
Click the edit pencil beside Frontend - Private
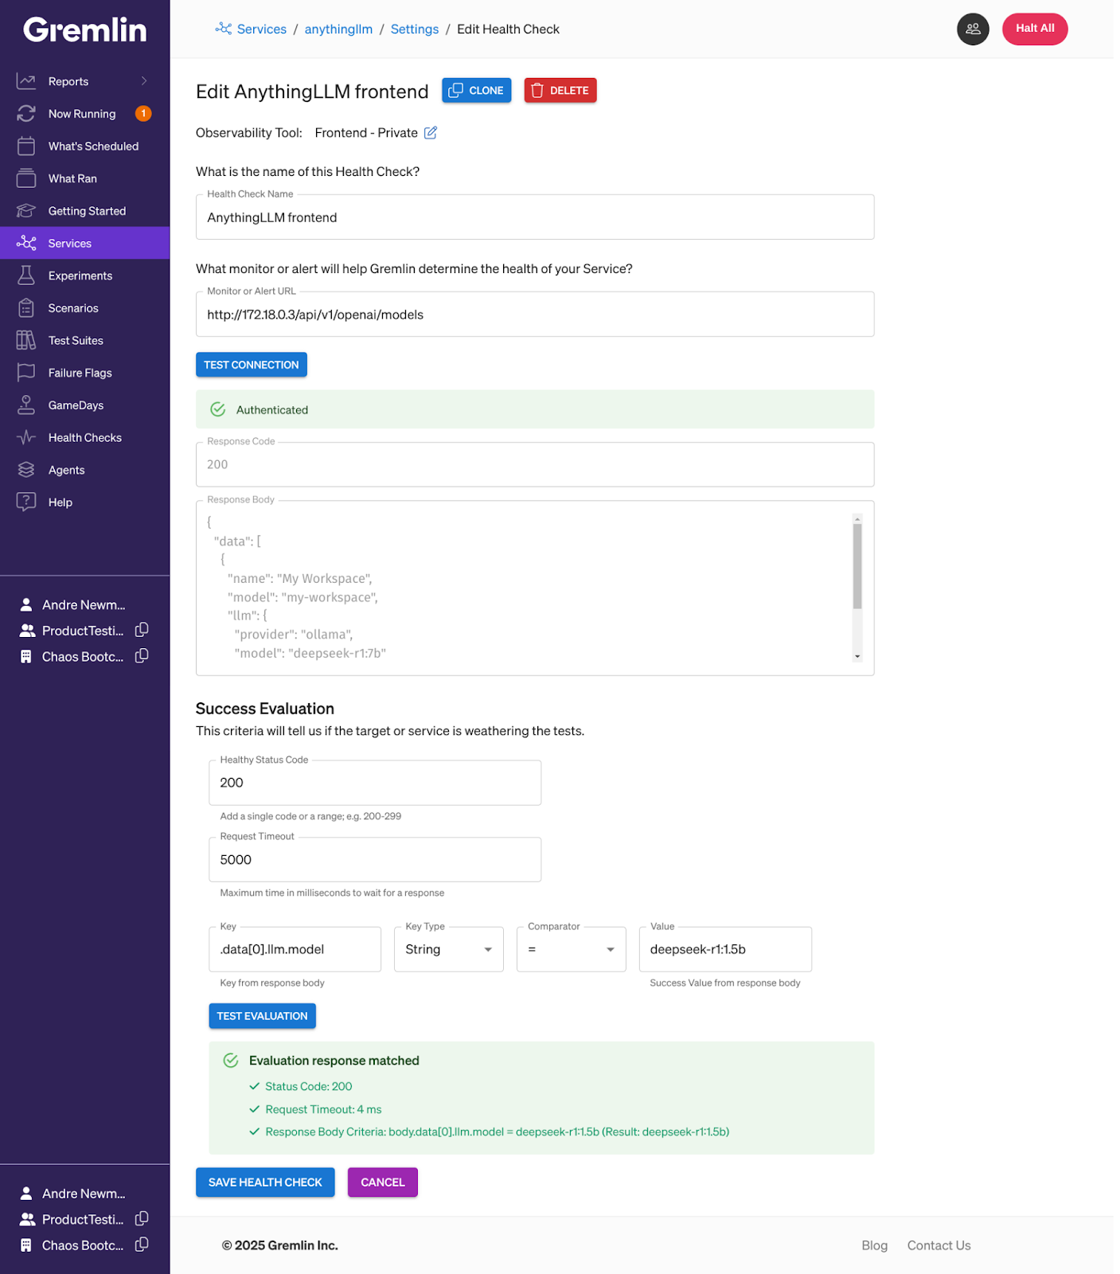tap(431, 133)
